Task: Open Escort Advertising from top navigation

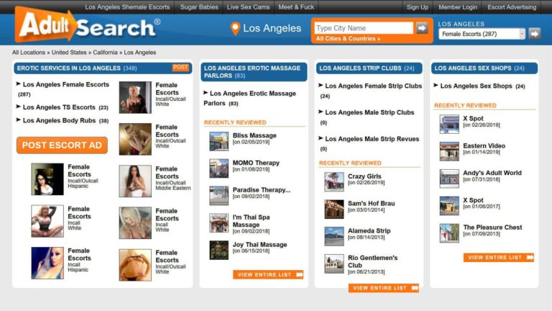Action: [x=512, y=7]
